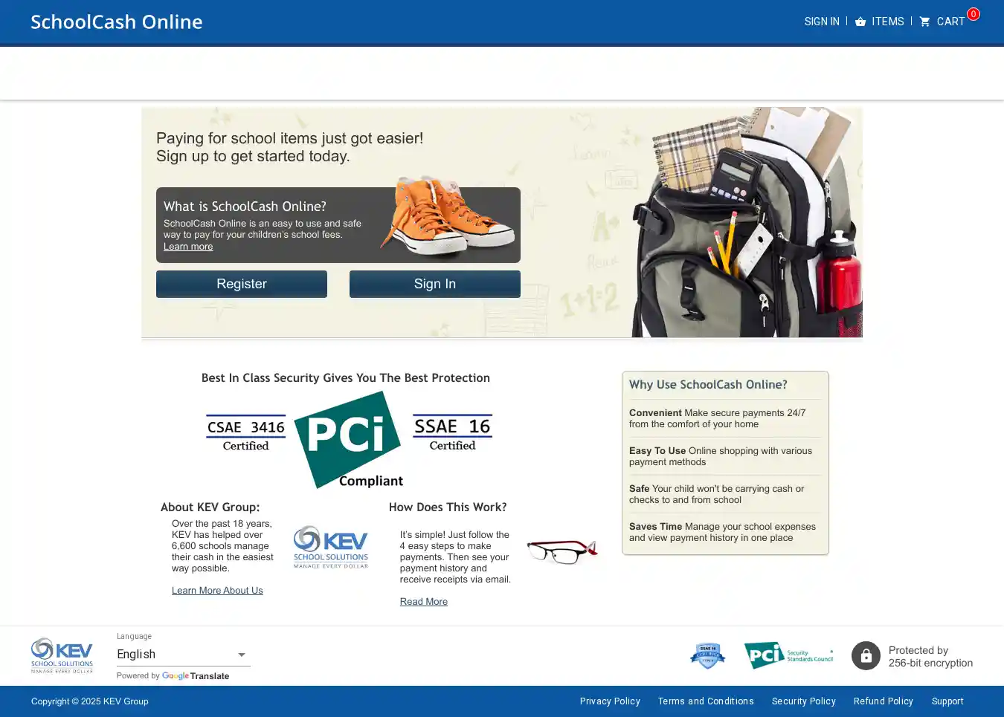
Task: Click the basket icon next to ITEMS
Action: (860, 22)
